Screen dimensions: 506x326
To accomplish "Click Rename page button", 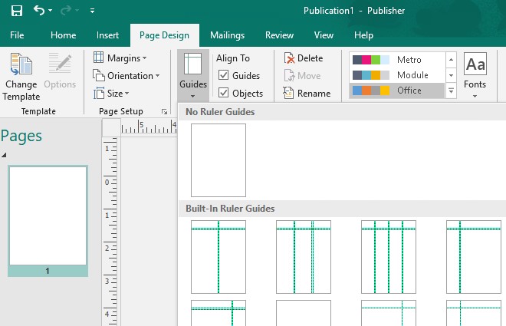I will [x=307, y=94].
